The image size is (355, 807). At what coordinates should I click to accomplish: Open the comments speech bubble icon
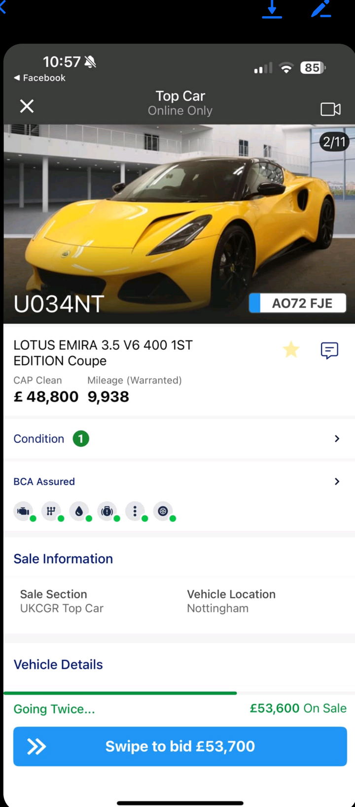click(x=329, y=350)
